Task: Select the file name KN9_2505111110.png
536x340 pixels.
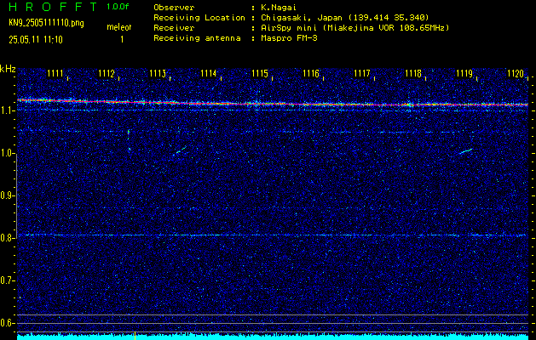Action: point(46,23)
